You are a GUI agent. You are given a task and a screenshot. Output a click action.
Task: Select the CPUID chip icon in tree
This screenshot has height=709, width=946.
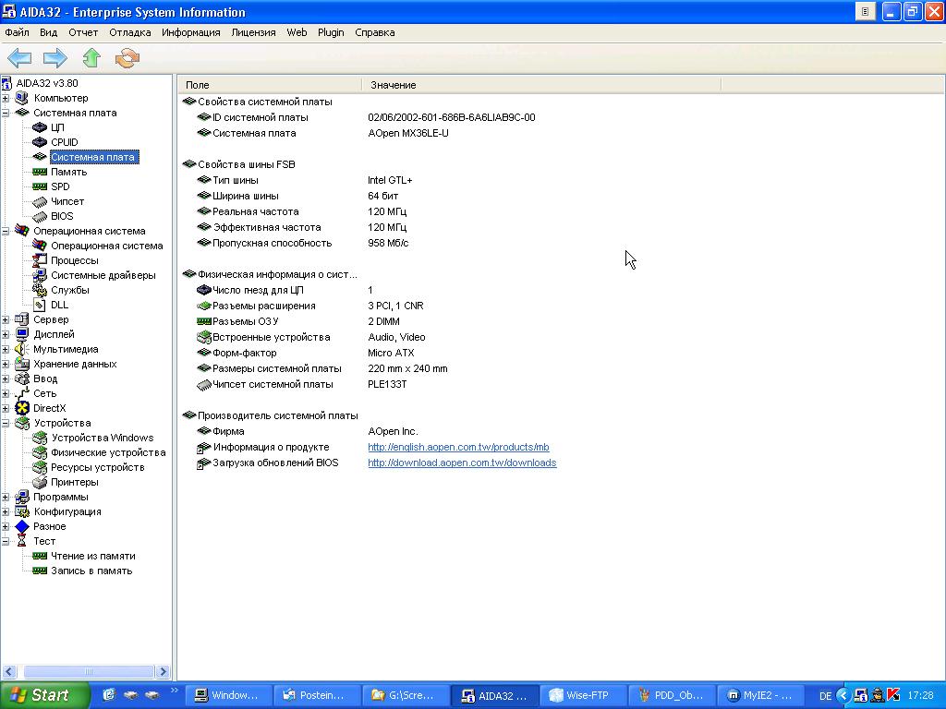pyautogui.click(x=40, y=142)
